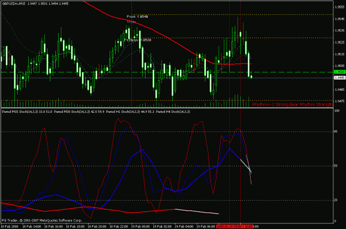The image size is (346, 229).
Task: Click the 1.9525 price scale value
Action: [339, 43]
